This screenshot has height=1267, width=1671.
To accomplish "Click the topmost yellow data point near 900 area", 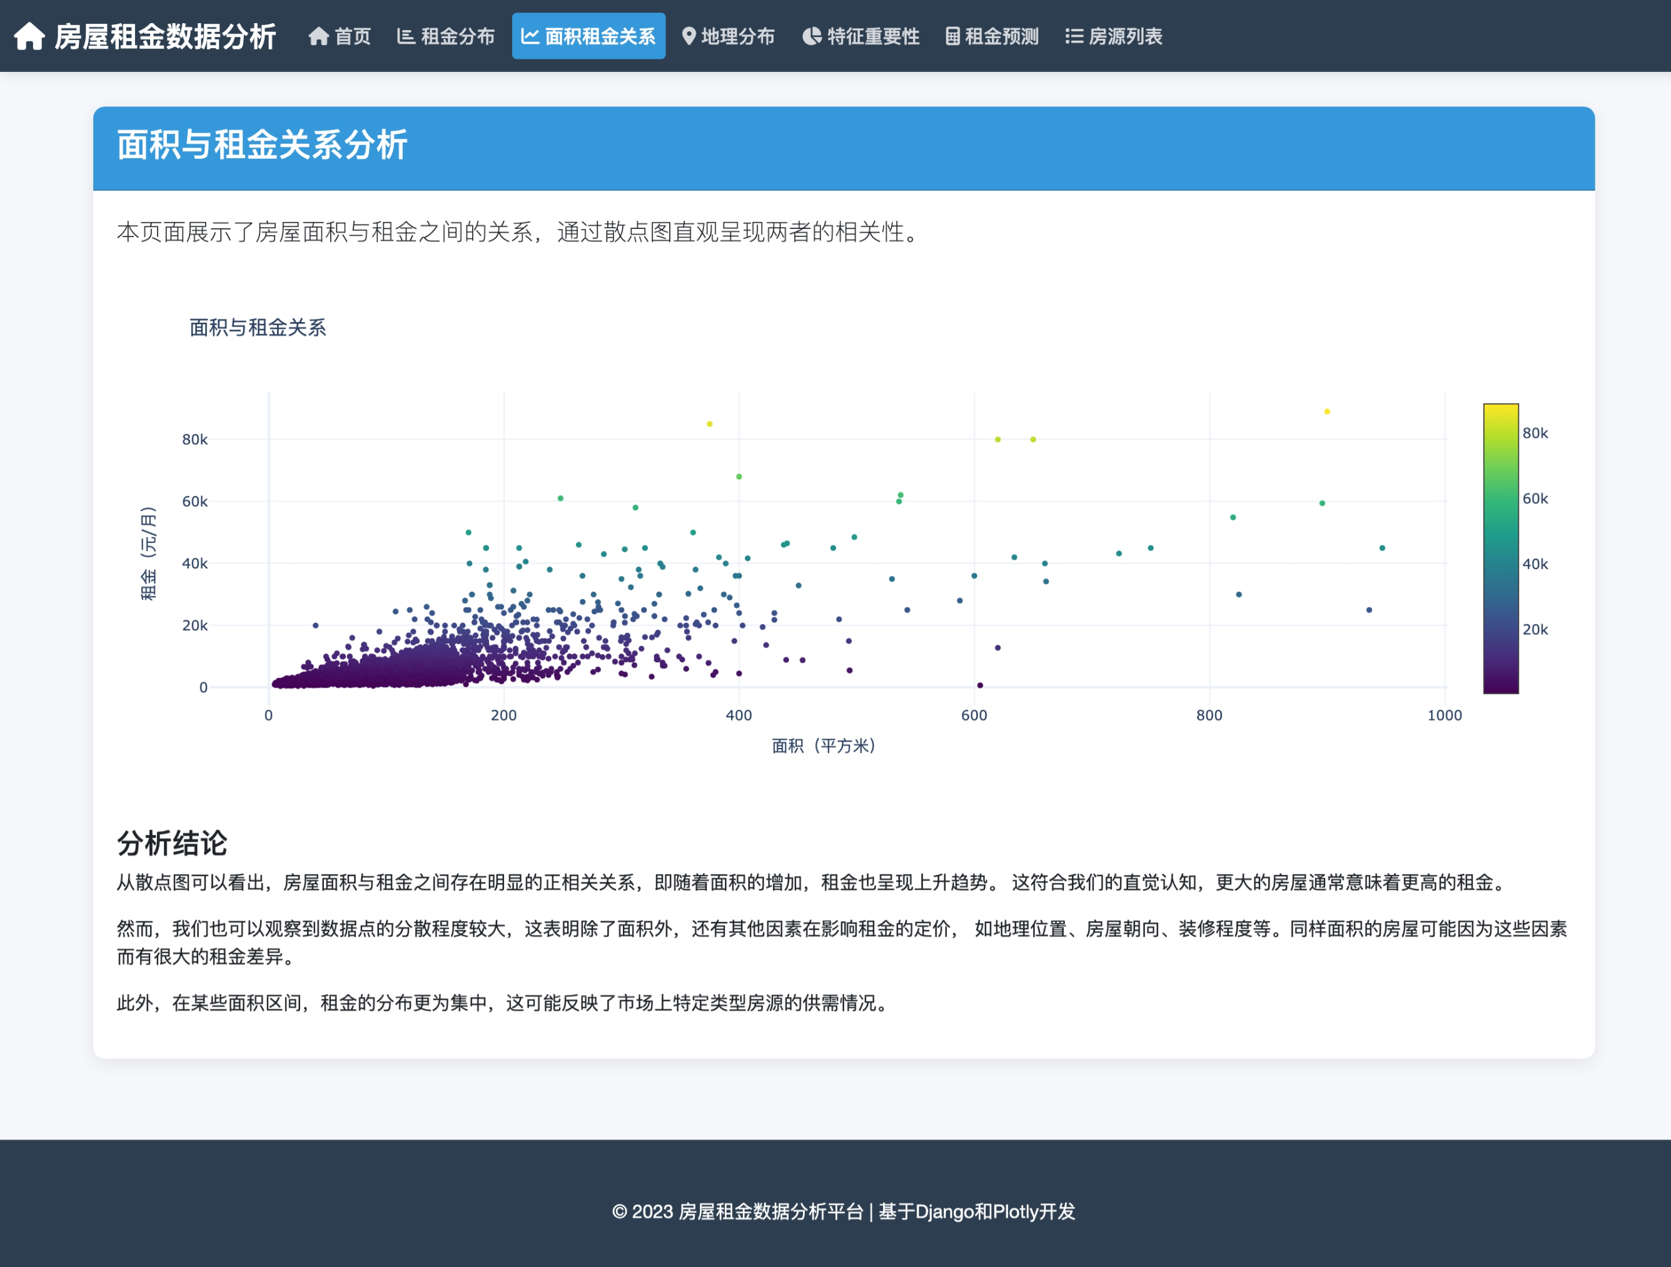I will click(1326, 411).
